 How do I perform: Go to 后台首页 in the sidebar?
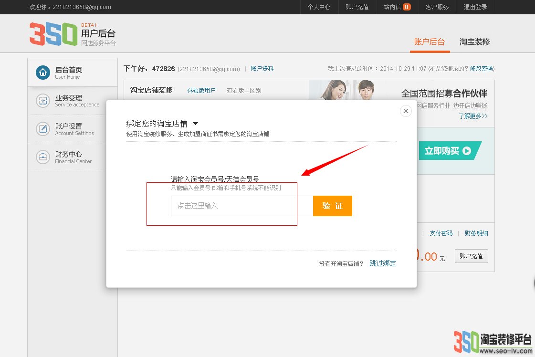pos(69,70)
